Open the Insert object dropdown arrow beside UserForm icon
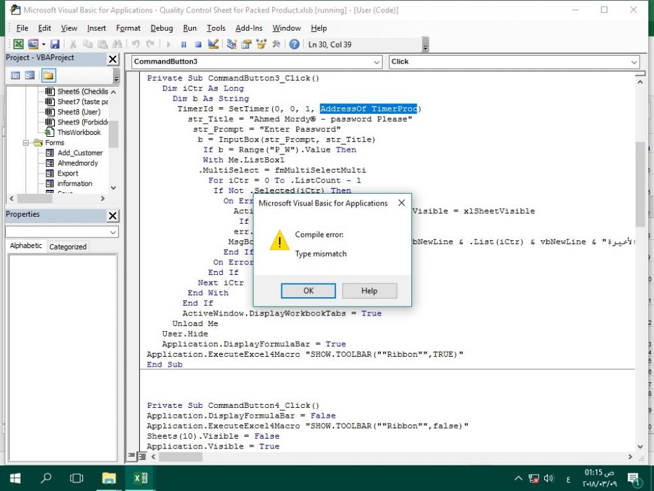 pos(43,45)
